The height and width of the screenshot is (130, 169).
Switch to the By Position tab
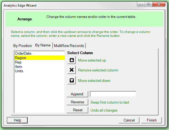click(23, 46)
